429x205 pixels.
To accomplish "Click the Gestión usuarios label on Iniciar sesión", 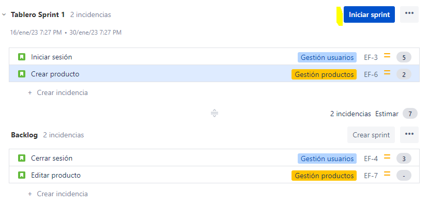I will click(327, 57).
